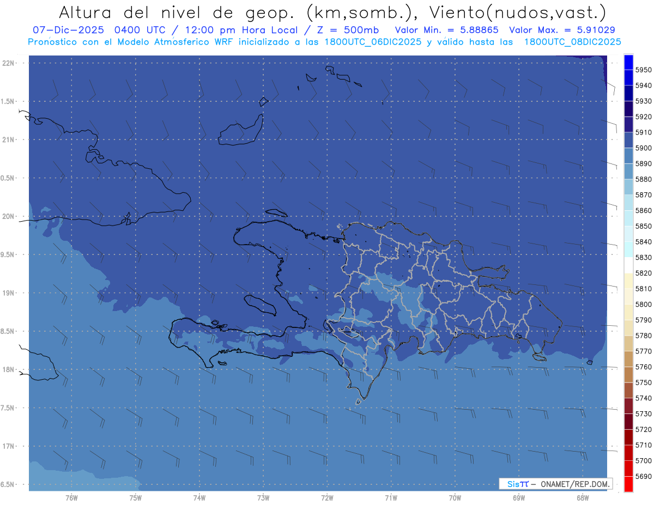Click the date text '07-Dic-2025'
Screen dimensions: 654x505
coord(69,31)
